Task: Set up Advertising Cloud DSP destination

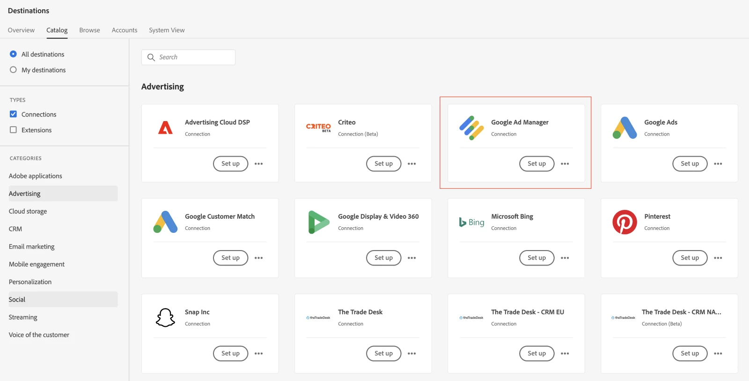Action: pyautogui.click(x=230, y=164)
